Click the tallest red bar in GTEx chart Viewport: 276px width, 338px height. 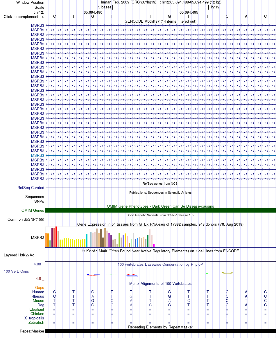point(56,237)
